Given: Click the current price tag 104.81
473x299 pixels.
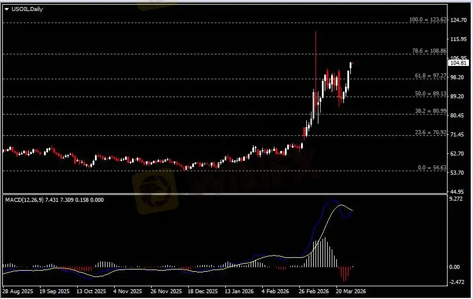Looking at the screenshot, I should (x=458, y=63).
